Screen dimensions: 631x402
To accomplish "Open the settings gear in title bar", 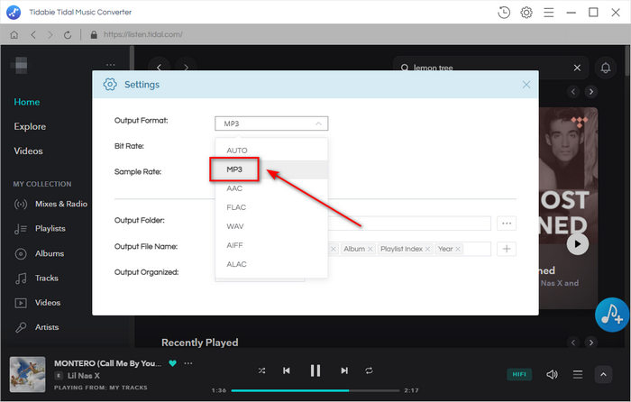I will (526, 13).
